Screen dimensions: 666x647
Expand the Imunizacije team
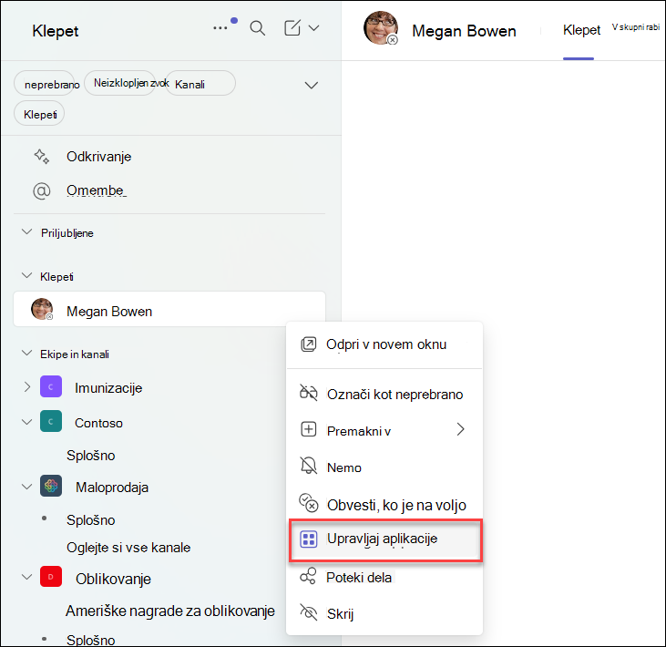point(26,387)
